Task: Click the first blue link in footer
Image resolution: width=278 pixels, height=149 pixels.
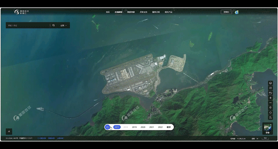Action: [42, 138]
